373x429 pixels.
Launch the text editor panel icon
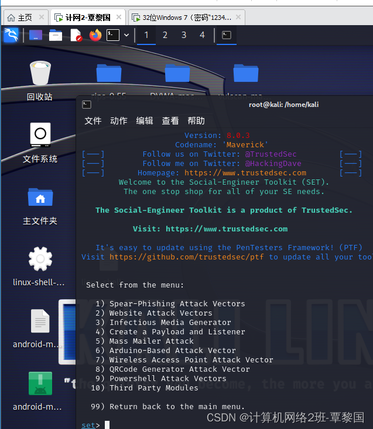pyautogui.click(x=76, y=35)
